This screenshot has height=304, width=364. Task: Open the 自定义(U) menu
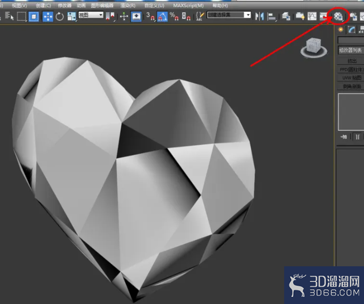tap(154, 5)
